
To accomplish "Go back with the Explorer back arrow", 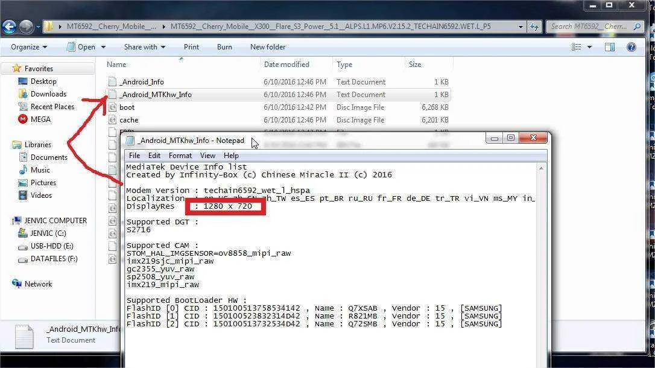I will [9, 27].
